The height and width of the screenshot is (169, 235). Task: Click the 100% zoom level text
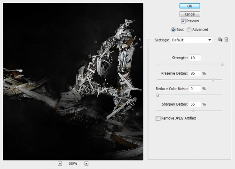pos(73,164)
